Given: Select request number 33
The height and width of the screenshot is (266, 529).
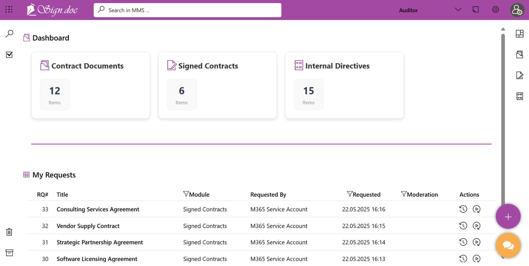Looking at the screenshot, I should 45,209.
